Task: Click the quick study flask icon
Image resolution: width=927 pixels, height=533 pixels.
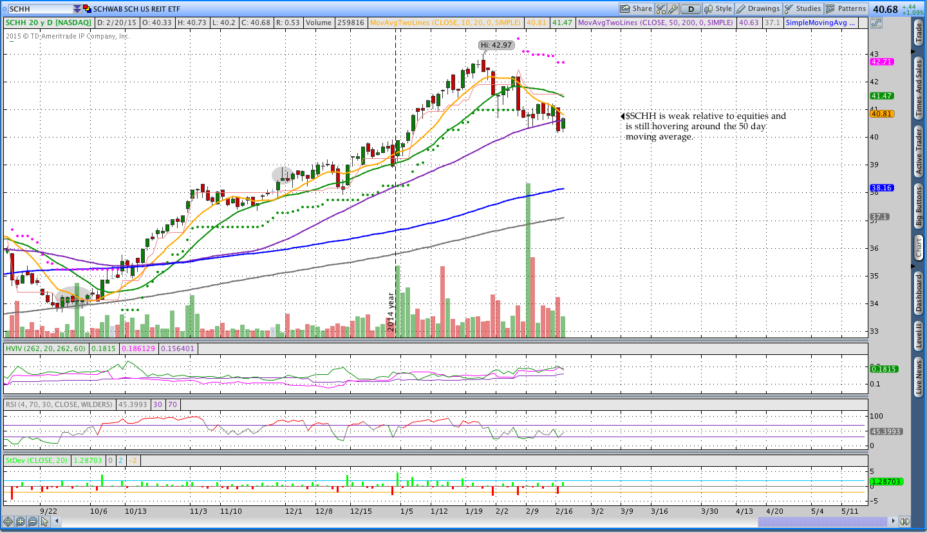Action: (x=660, y=9)
